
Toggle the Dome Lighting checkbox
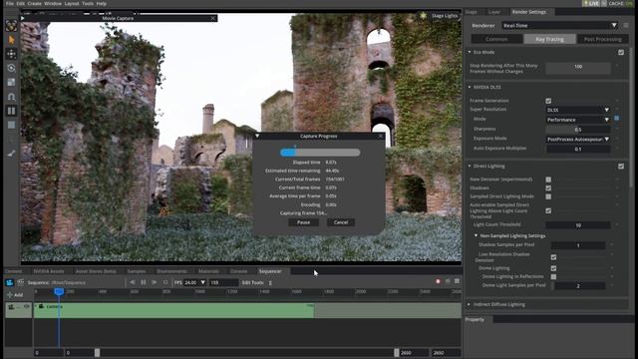point(554,268)
